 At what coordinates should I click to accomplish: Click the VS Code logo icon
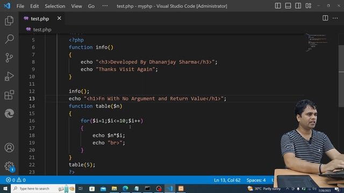[x=7, y=6]
